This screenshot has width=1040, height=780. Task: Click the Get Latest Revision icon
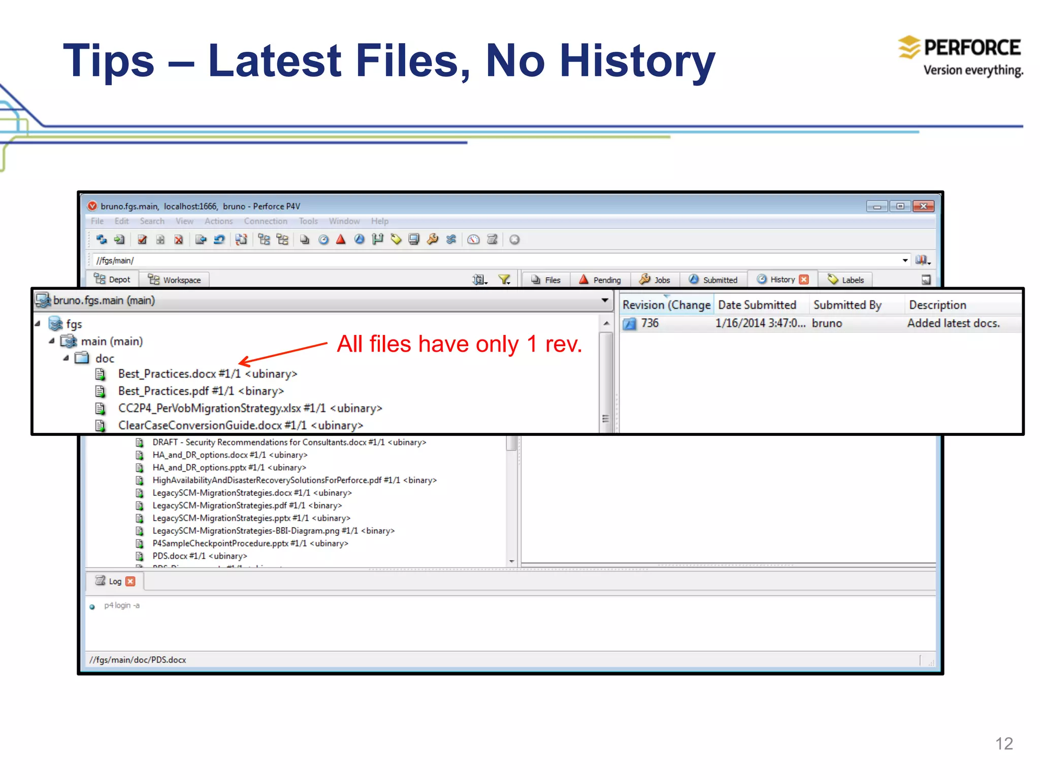(119, 240)
